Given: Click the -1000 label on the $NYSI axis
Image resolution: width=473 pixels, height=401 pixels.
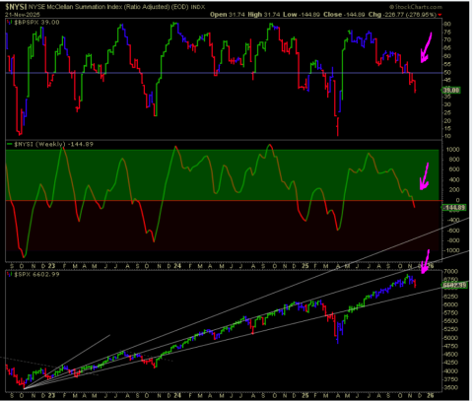Looking at the screenshot, I should pyautogui.click(x=451, y=250).
